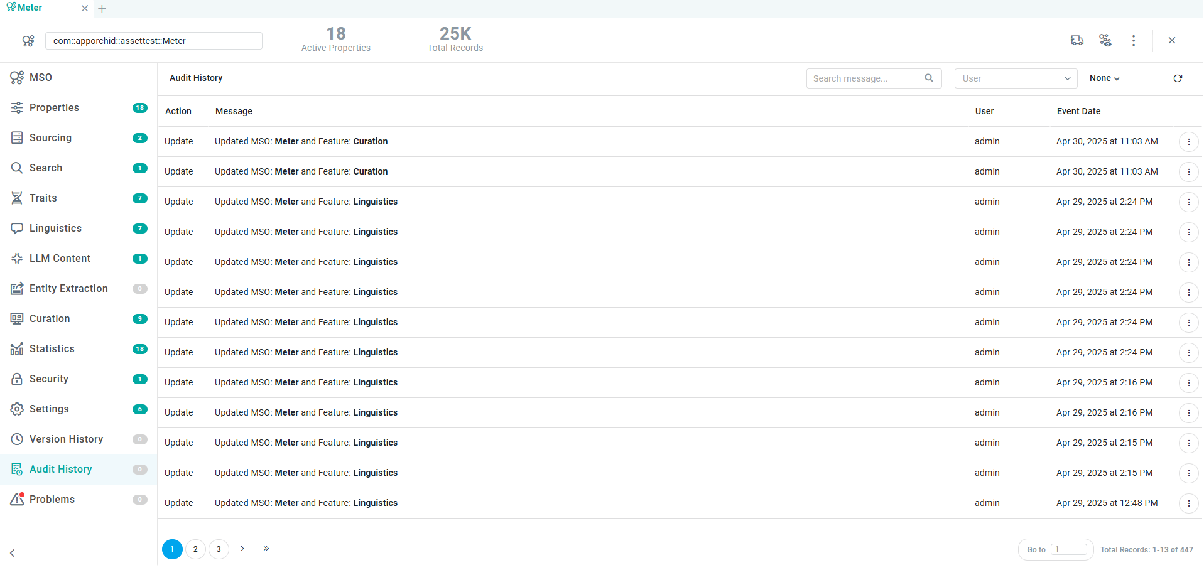The height and width of the screenshot is (570, 1204).
Task: Open the Linguistics sidebar section
Action: pyautogui.click(x=55, y=229)
